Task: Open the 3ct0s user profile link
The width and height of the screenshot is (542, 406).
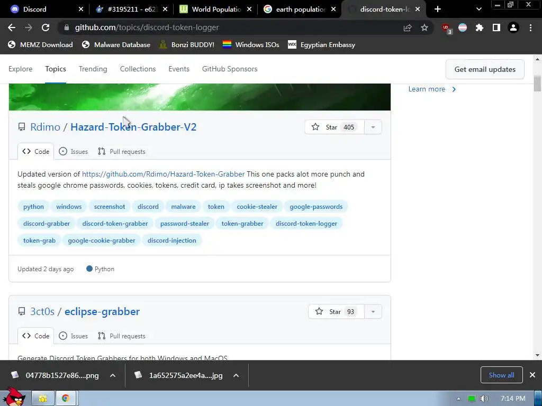Action: click(42, 312)
